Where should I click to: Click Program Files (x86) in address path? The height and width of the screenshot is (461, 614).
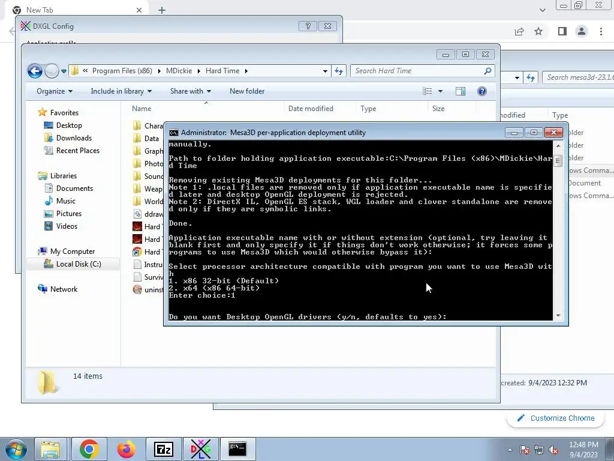pyautogui.click(x=122, y=71)
